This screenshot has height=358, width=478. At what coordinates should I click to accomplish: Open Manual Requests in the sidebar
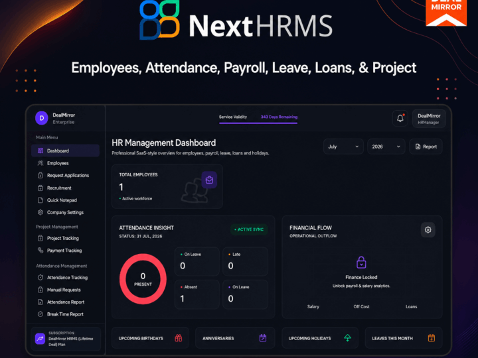65,290
